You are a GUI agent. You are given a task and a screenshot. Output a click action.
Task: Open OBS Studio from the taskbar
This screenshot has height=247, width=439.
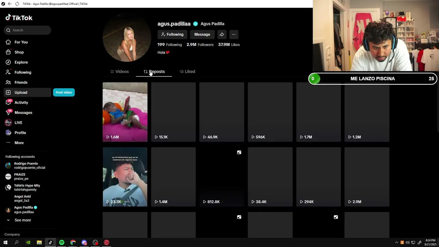coord(95,243)
